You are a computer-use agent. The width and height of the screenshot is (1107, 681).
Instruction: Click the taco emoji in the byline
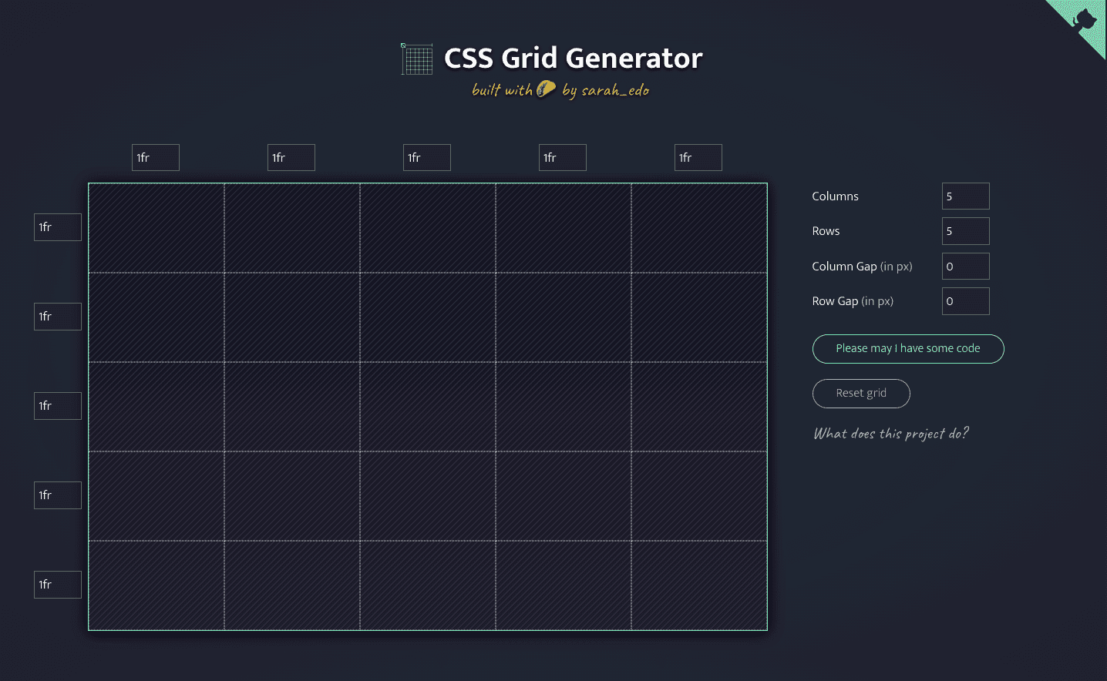tap(546, 89)
